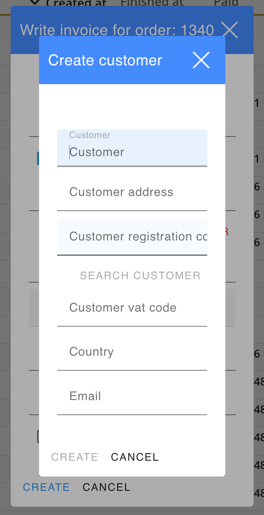Sort by the Created at column
Viewport: 264px width, 515px height.
point(76,3)
